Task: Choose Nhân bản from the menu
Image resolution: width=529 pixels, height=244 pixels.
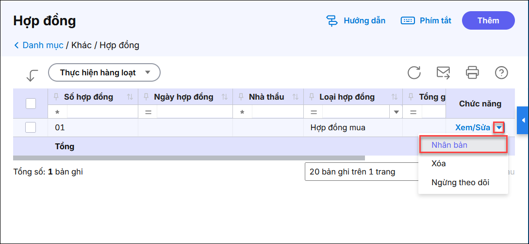Action: pos(449,145)
